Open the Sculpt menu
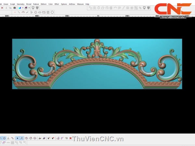Viewport: 195px width, 146px height. (x=12, y=4)
